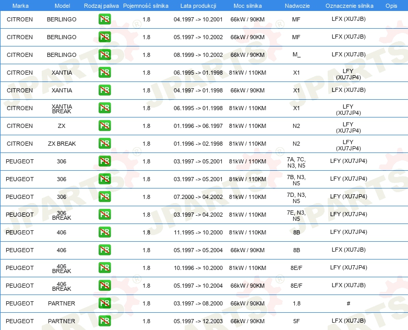Click the Lata produkcji column header
Image resolution: width=408 pixels, height=330 pixels.
coord(198,6)
